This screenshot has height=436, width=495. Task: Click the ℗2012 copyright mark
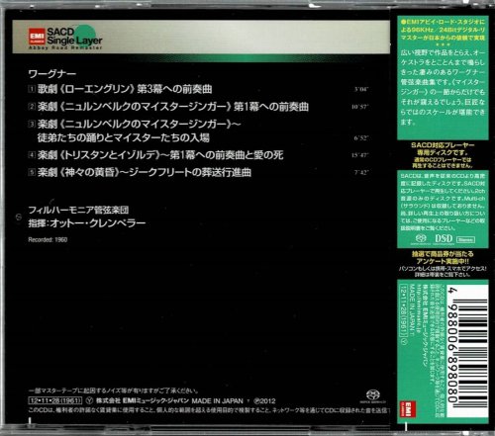pyautogui.click(x=264, y=401)
